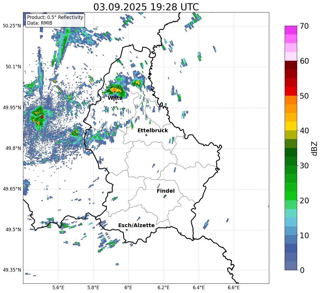
Task: Click the 49.5°N latitude label
Action: pyautogui.click(x=13, y=230)
